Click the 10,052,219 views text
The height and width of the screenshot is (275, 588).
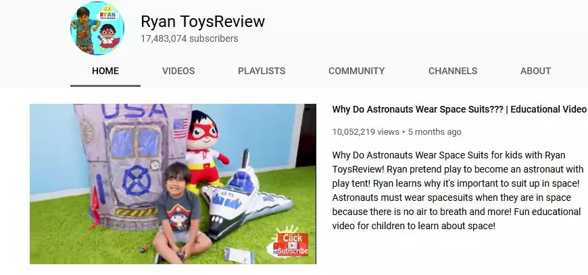pyautogui.click(x=366, y=131)
